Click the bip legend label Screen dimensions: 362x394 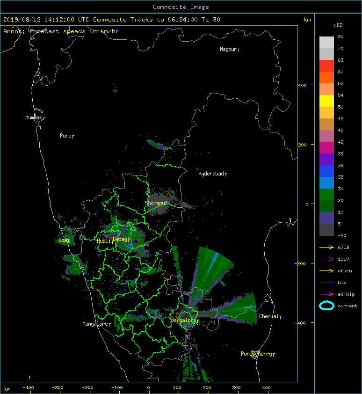(342, 283)
